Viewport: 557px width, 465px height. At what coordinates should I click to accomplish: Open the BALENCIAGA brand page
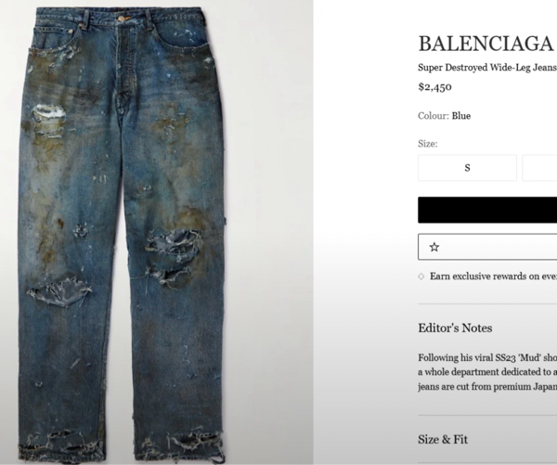tap(486, 44)
